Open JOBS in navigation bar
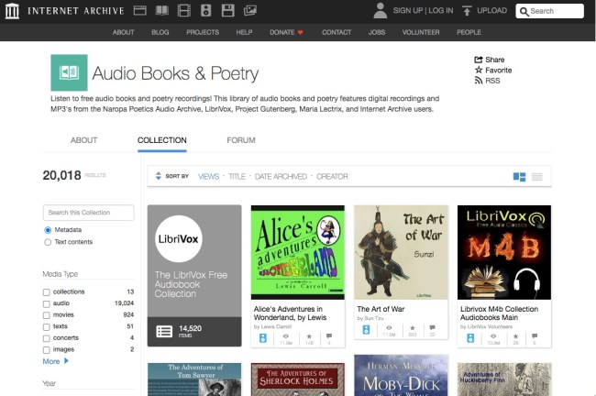The height and width of the screenshot is (396, 596). pyautogui.click(x=377, y=32)
